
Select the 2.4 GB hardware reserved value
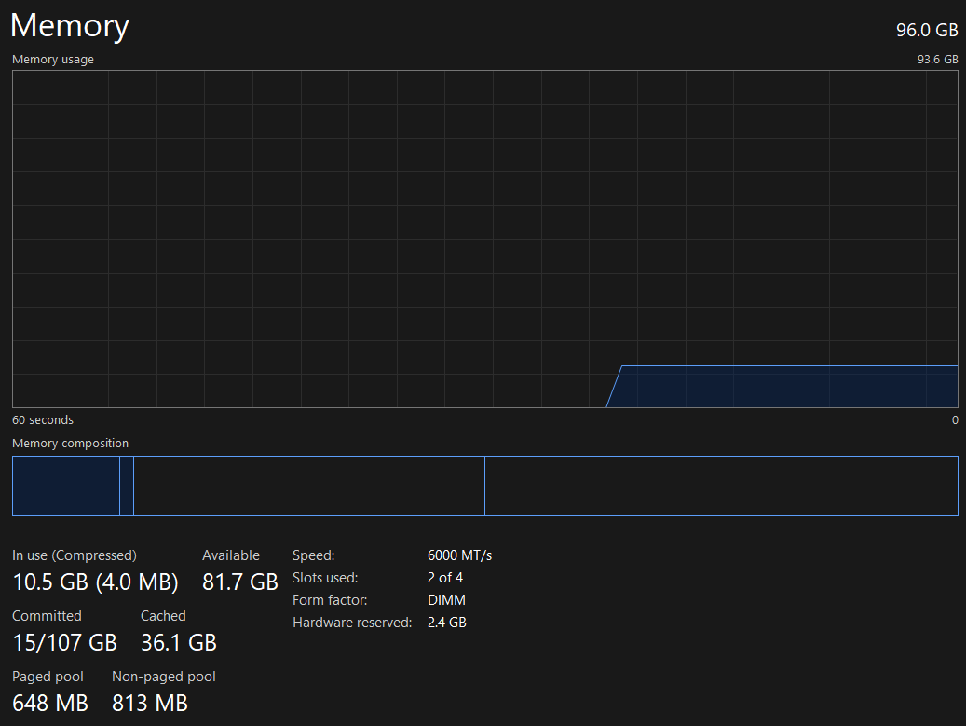(x=446, y=623)
